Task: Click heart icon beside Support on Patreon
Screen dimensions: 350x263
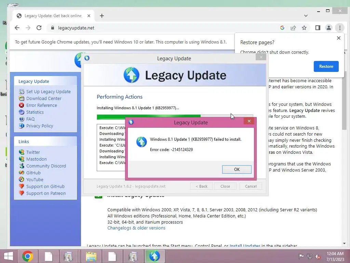Action: click(22, 193)
